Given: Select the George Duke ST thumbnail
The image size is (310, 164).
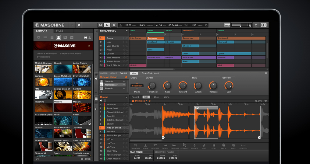Looking at the screenshot, I should [x=63, y=95].
